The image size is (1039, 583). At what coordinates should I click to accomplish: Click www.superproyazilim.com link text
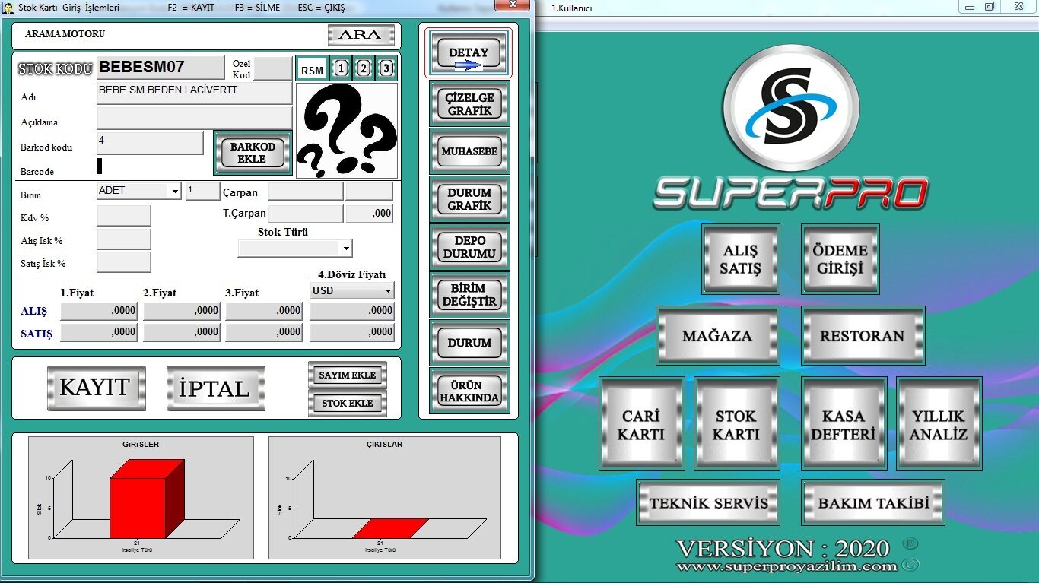coord(787,566)
